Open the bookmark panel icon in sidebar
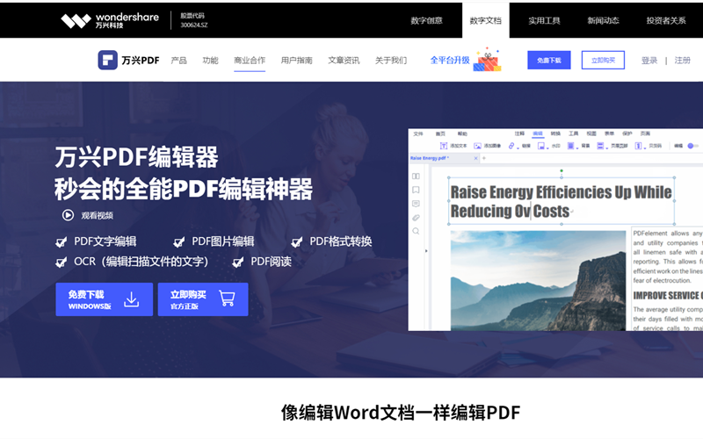 pyautogui.click(x=416, y=190)
